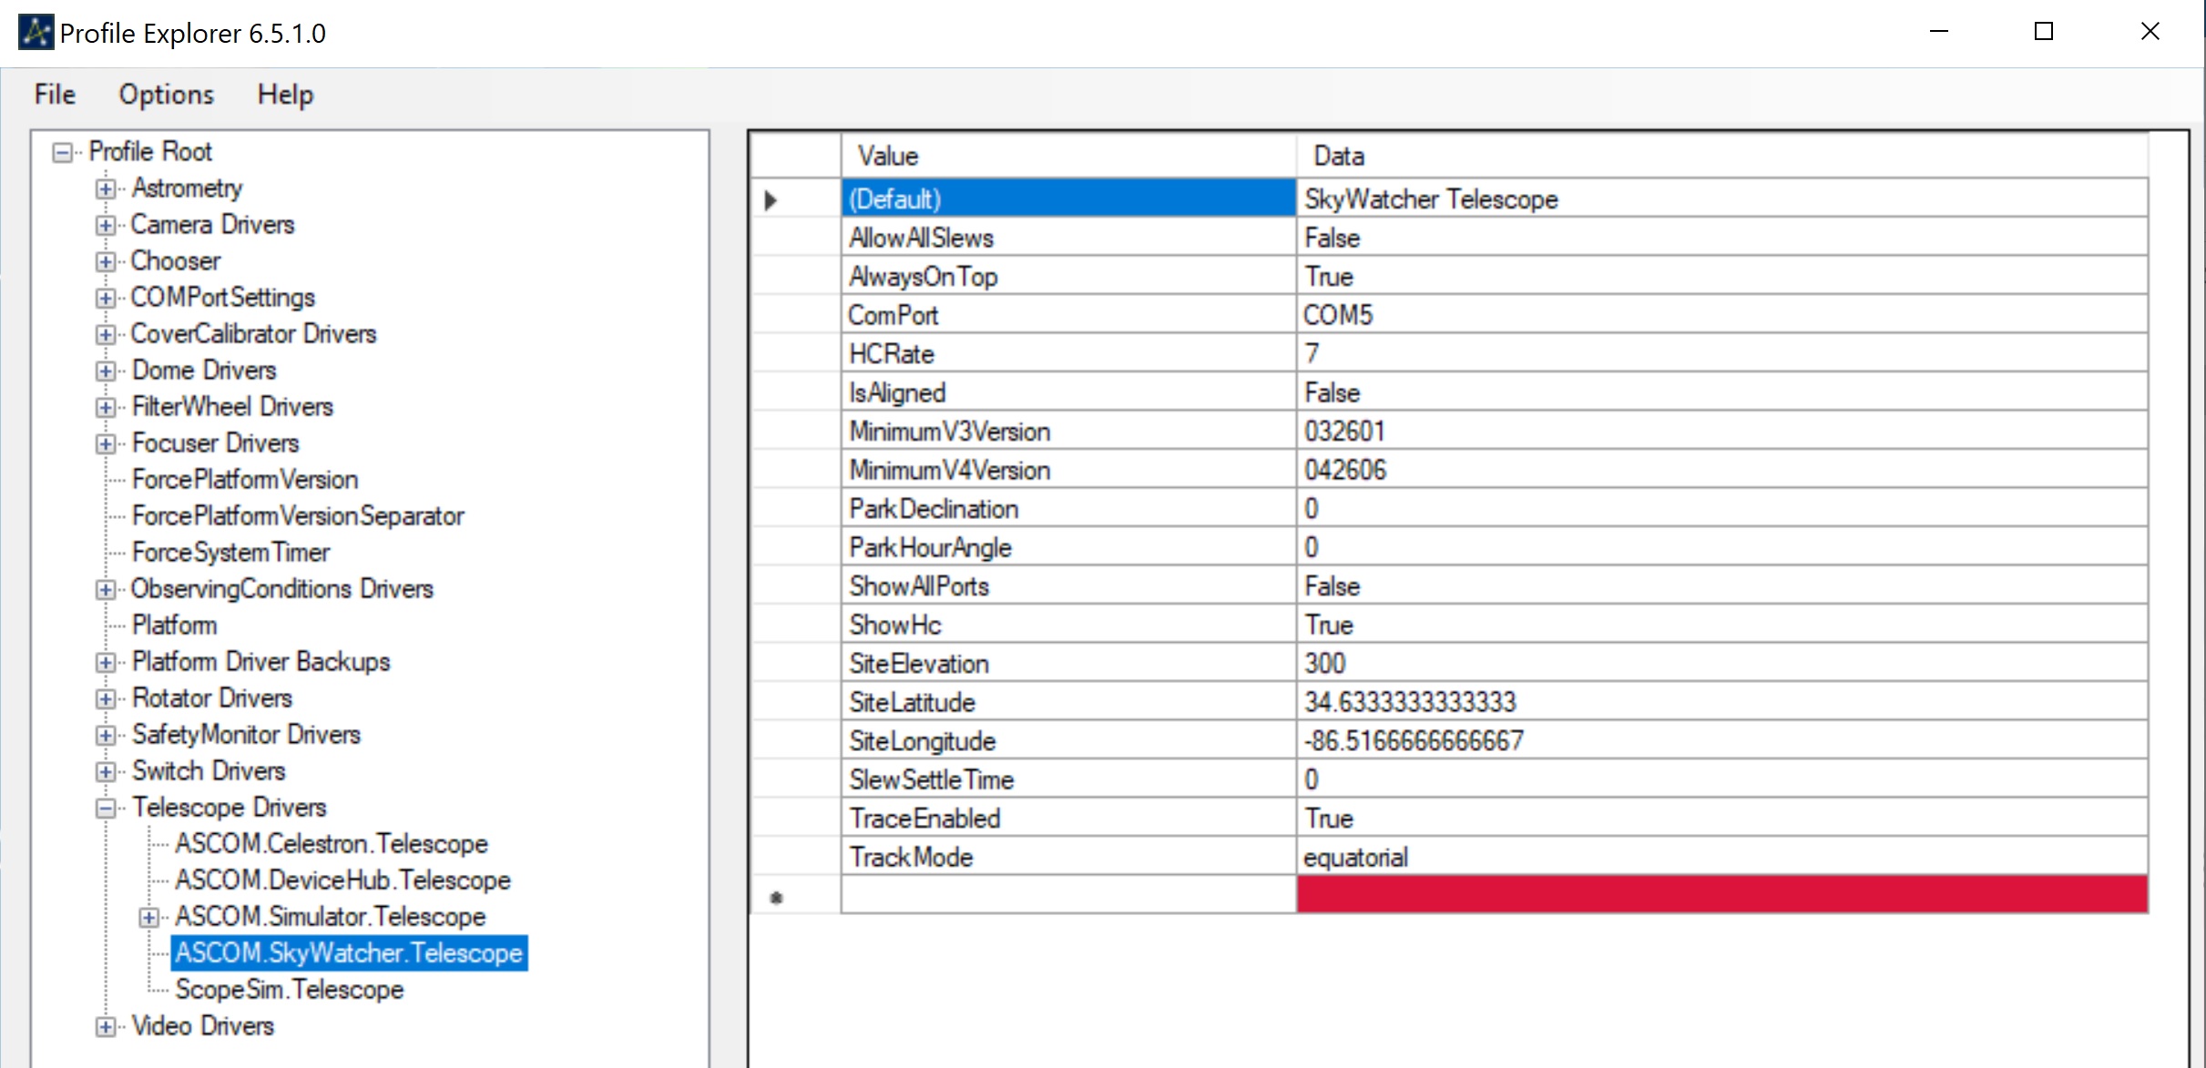
Task: Click the HCRate data cell showing 7
Action: coord(1721,353)
